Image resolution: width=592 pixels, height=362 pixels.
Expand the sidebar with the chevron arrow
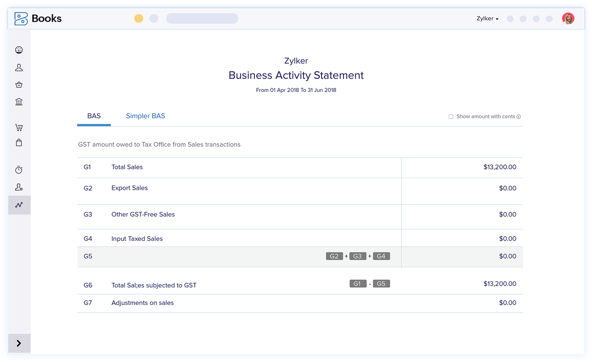point(19,343)
